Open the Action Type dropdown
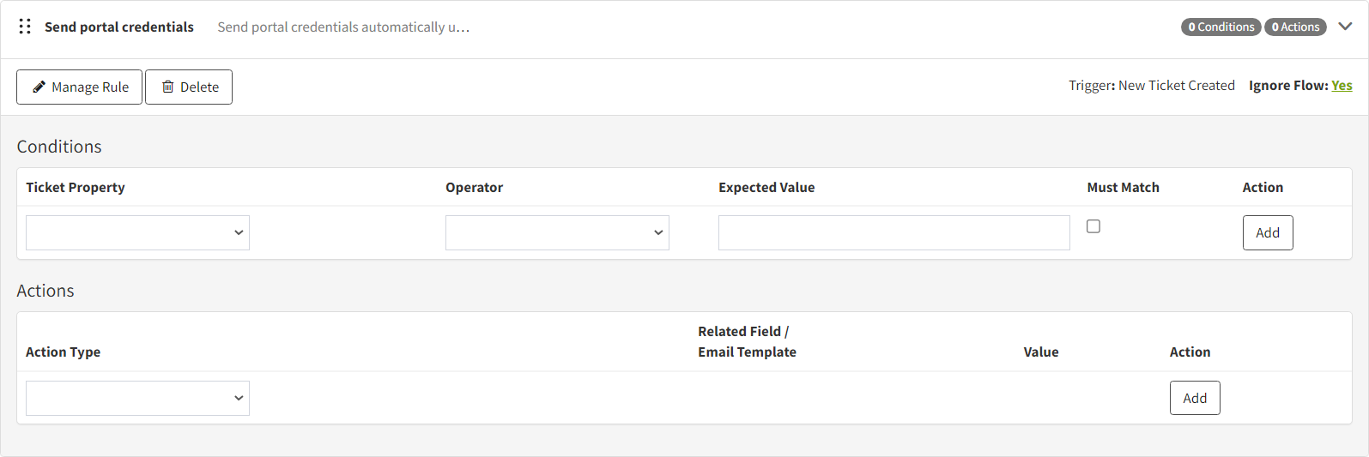Screen dimensions: 1369x457 click(137, 398)
